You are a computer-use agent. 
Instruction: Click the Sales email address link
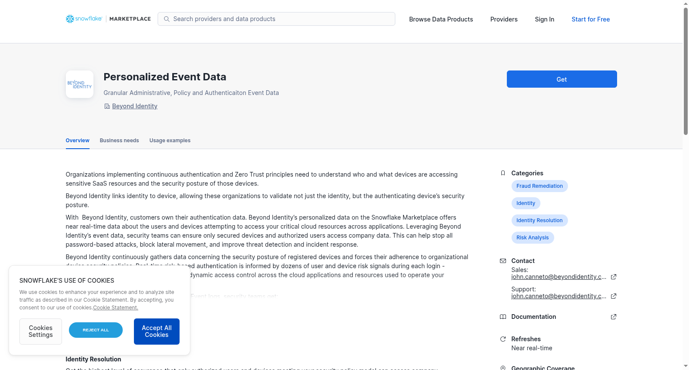tap(559, 277)
